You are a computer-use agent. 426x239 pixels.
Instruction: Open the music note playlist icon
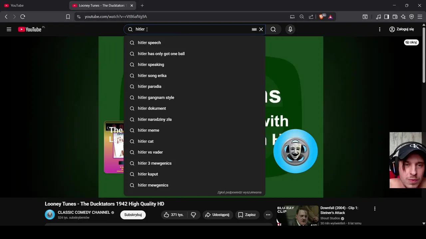[378, 17]
